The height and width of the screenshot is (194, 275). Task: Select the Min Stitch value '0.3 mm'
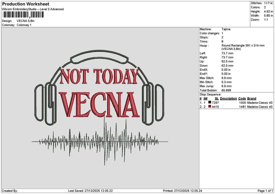pos(226,82)
